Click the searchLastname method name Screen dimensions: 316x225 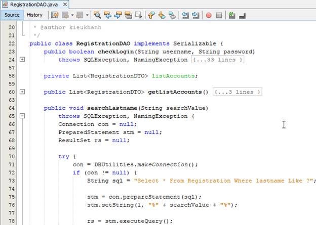[x=112, y=108]
